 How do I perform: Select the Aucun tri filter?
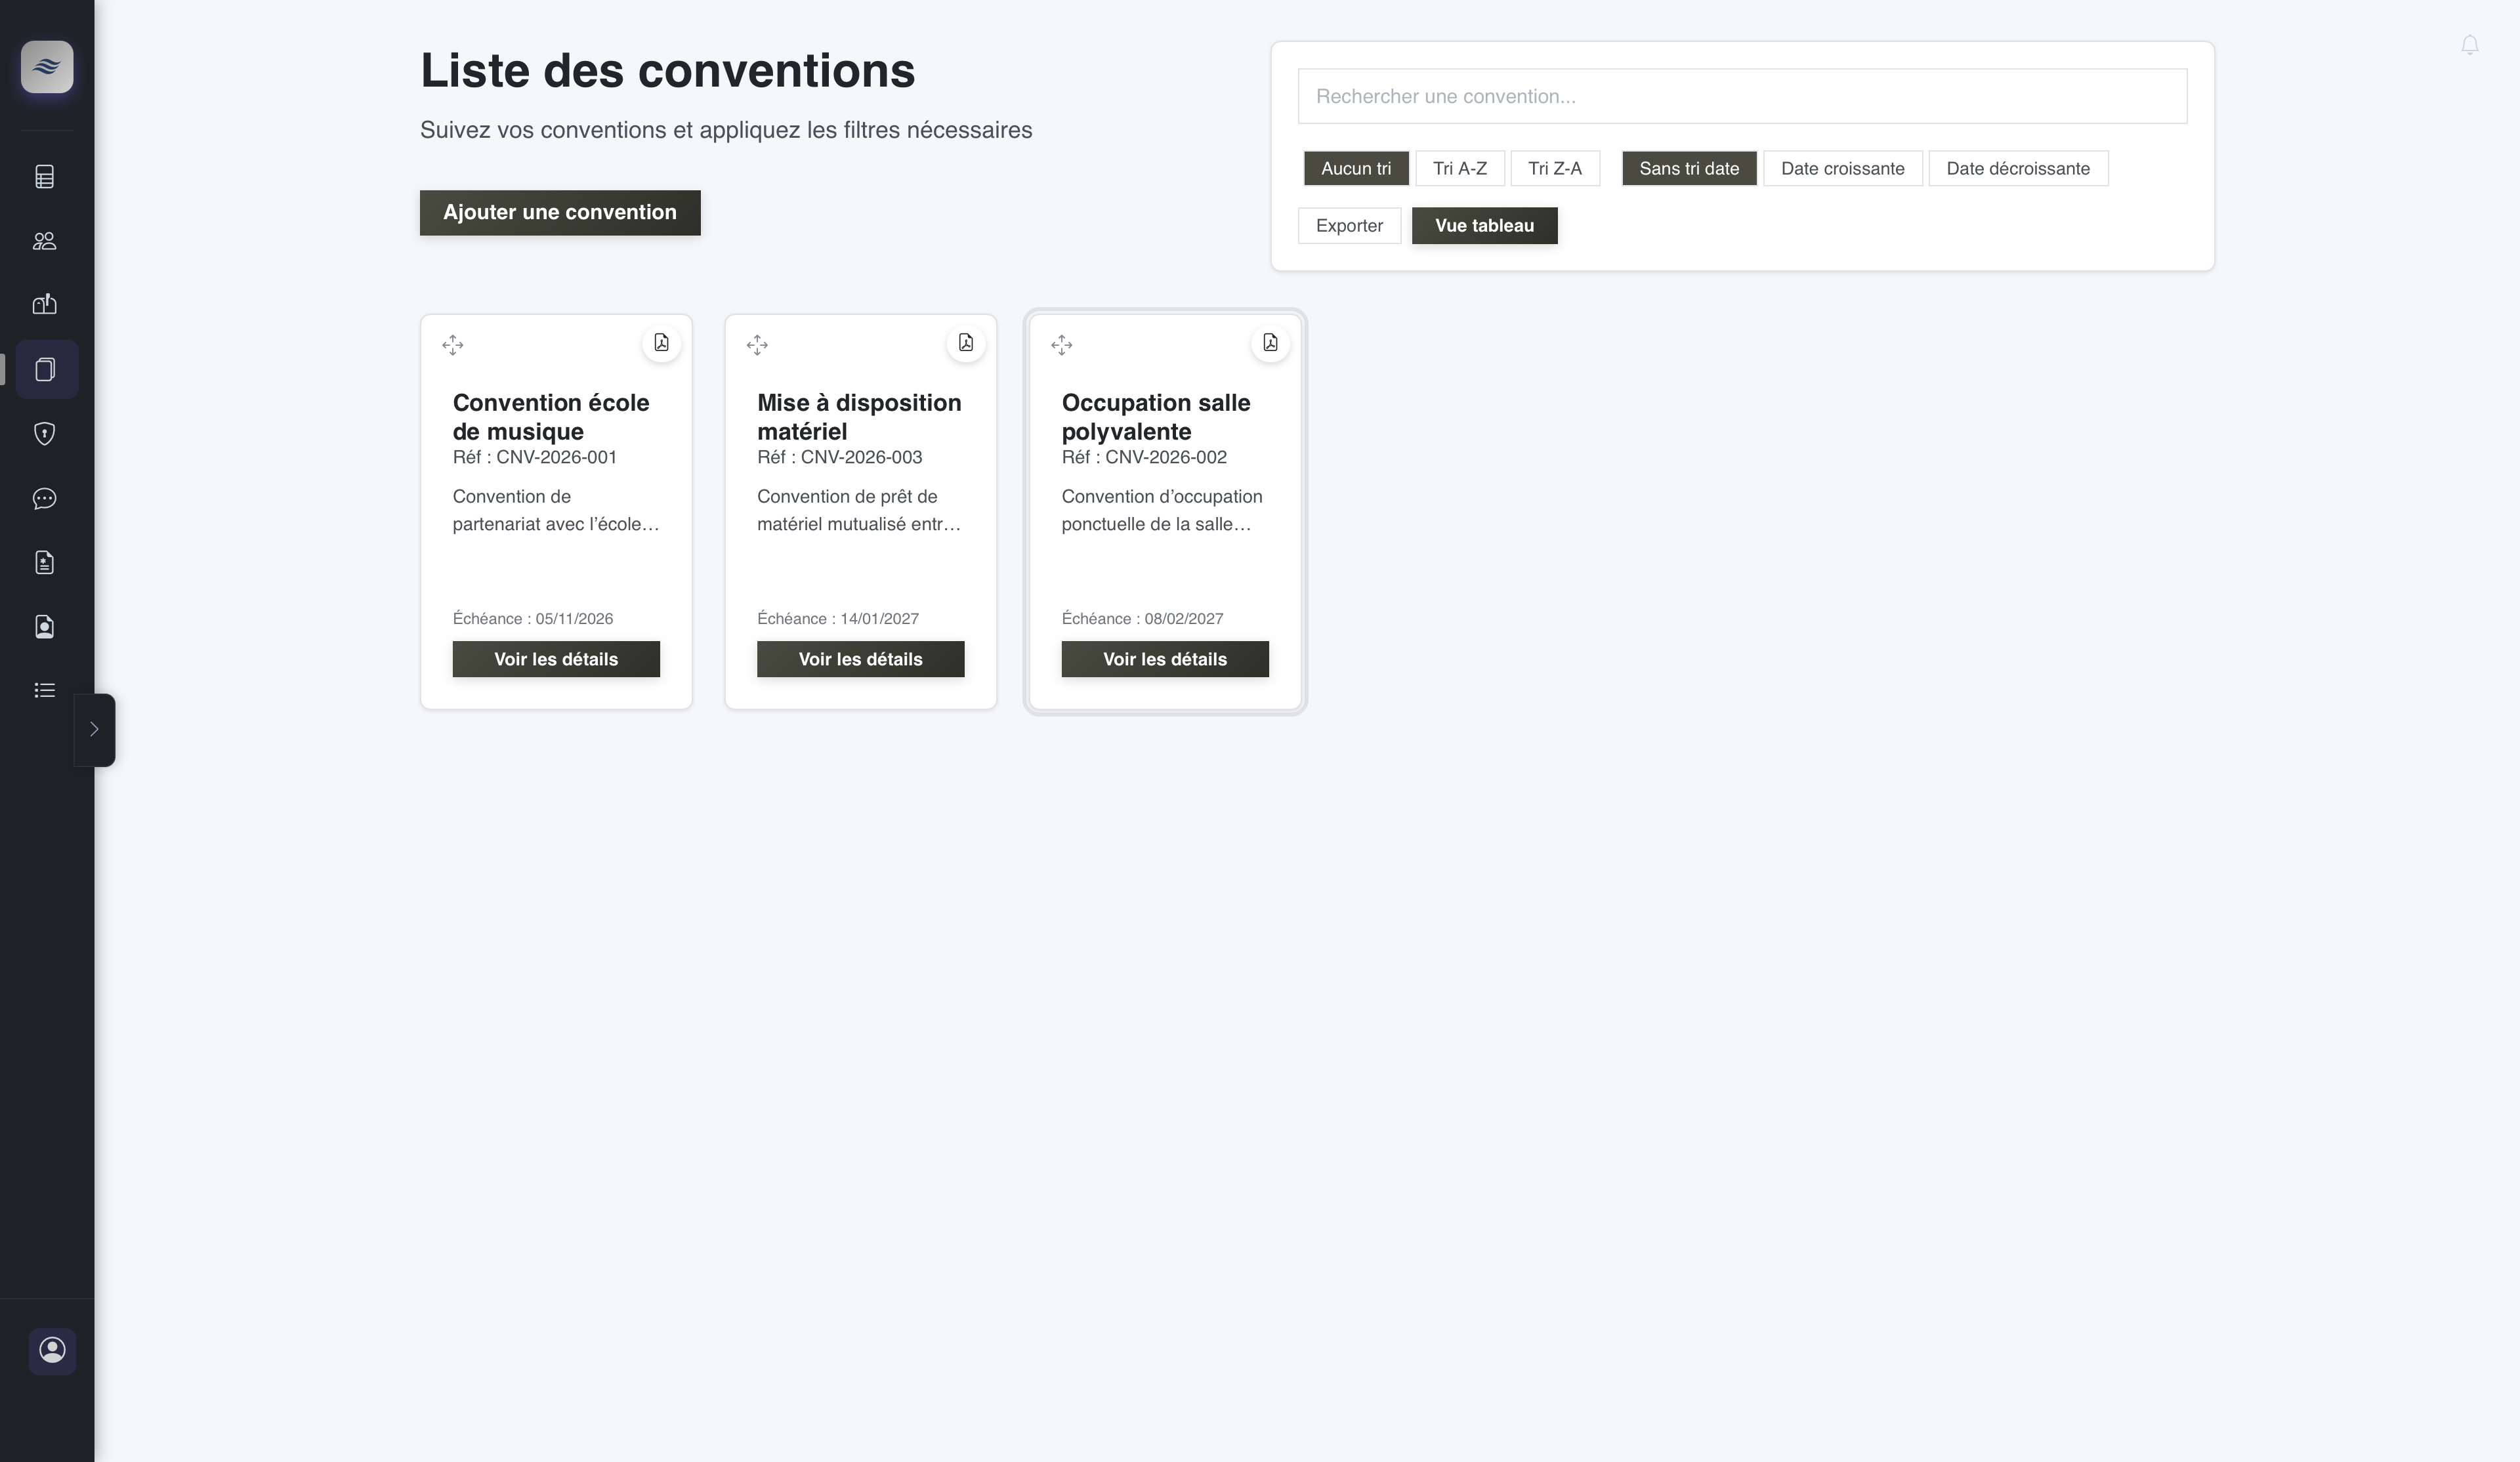[x=1356, y=168]
